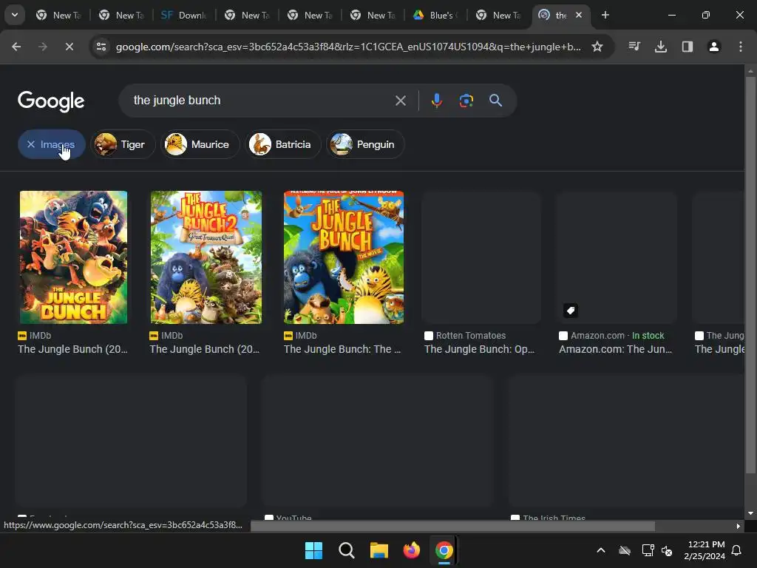The image size is (757, 568).
Task: Open the Windows Start menu
Action: click(313, 550)
